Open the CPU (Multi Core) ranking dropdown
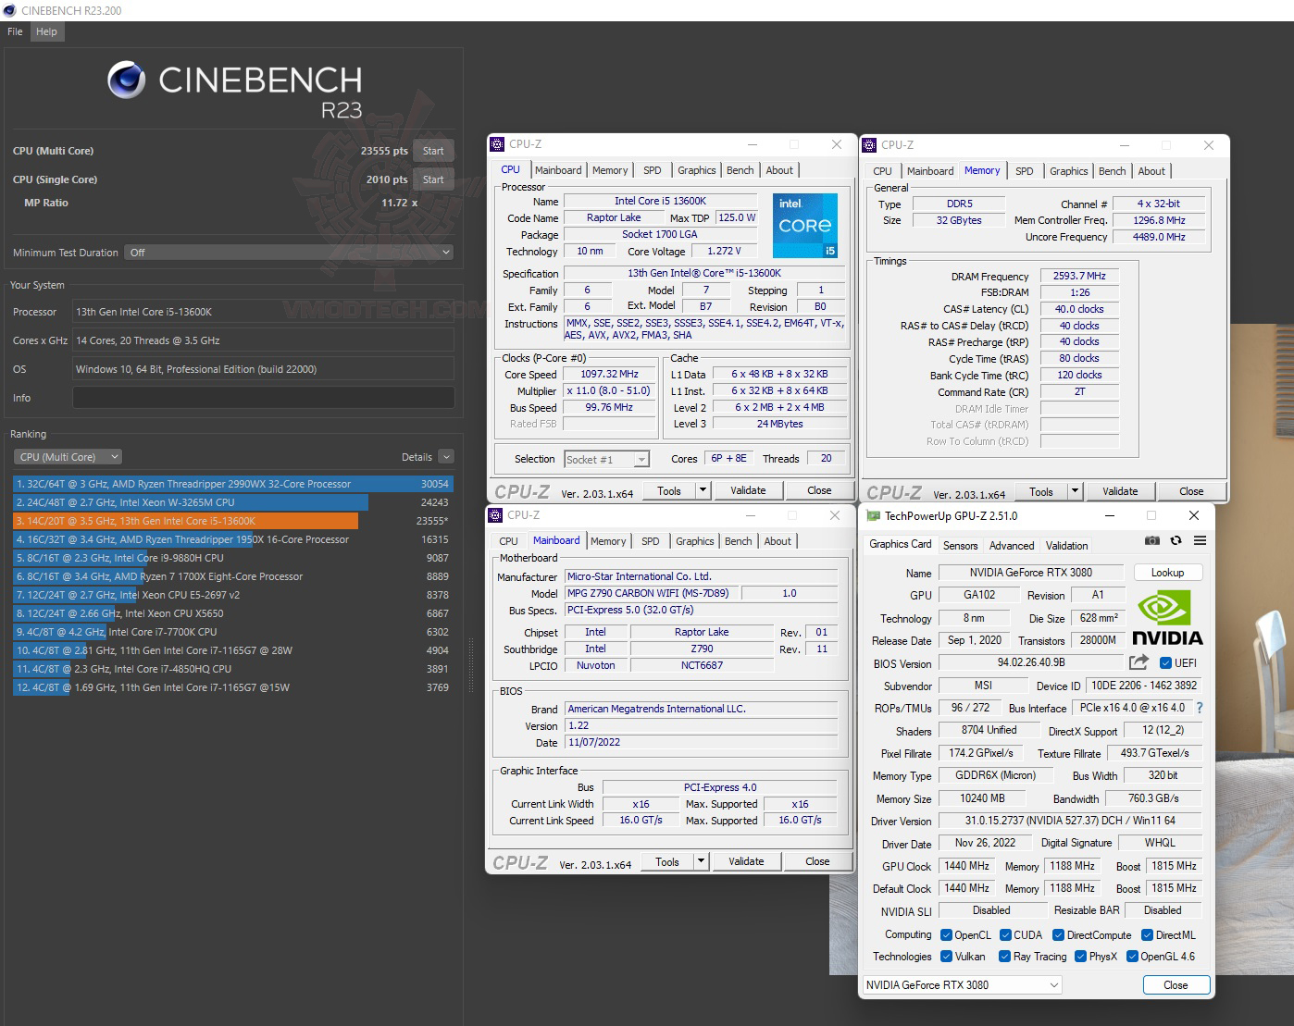The height and width of the screenshot is (1026, 1294). click(x=68, y=457)
